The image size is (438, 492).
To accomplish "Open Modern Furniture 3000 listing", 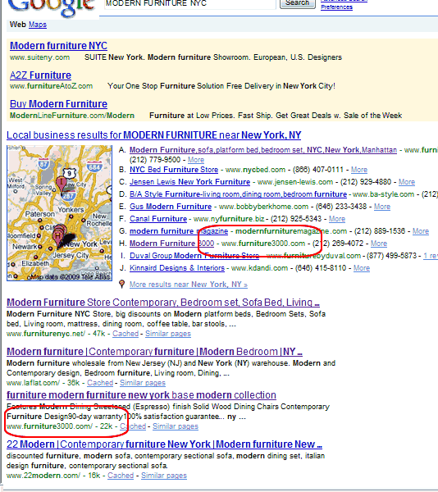I will 171,244.
